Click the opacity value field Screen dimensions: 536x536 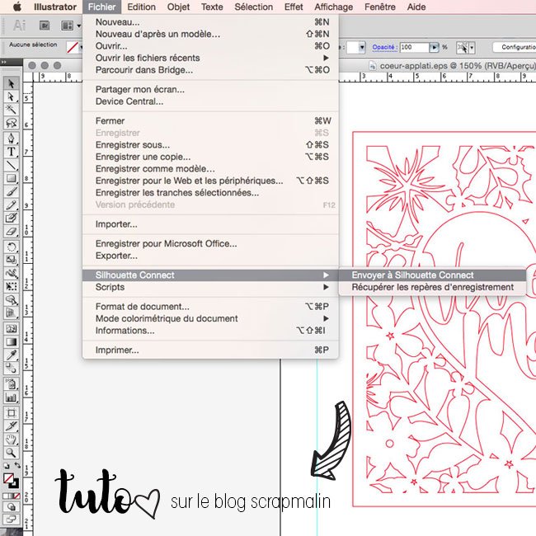pyautogui.click(x=414, y=47)
